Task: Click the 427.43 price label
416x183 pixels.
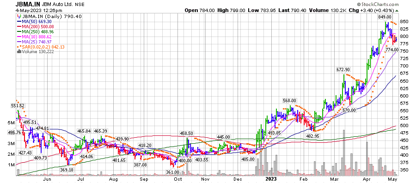Action: [25, 153]
